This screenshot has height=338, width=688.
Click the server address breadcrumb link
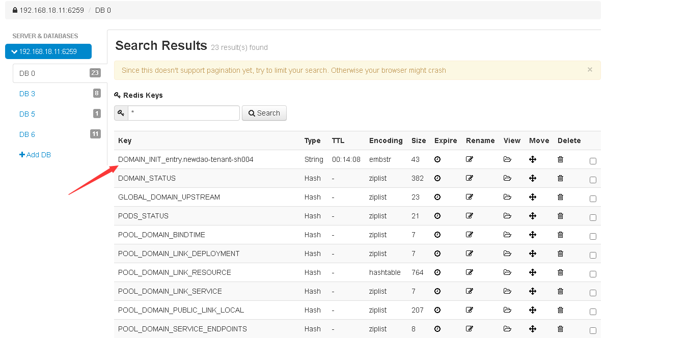coord(51,10)
